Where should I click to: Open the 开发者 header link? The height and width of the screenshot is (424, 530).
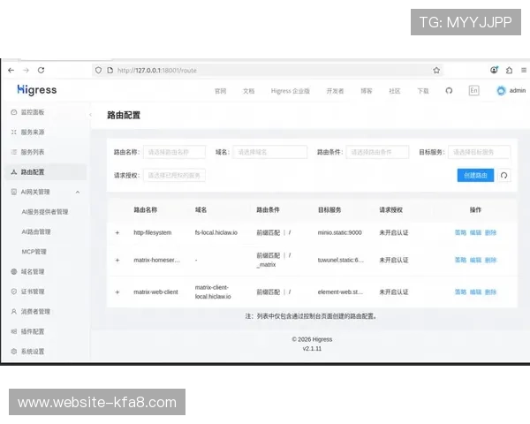[x=335, y=91]
